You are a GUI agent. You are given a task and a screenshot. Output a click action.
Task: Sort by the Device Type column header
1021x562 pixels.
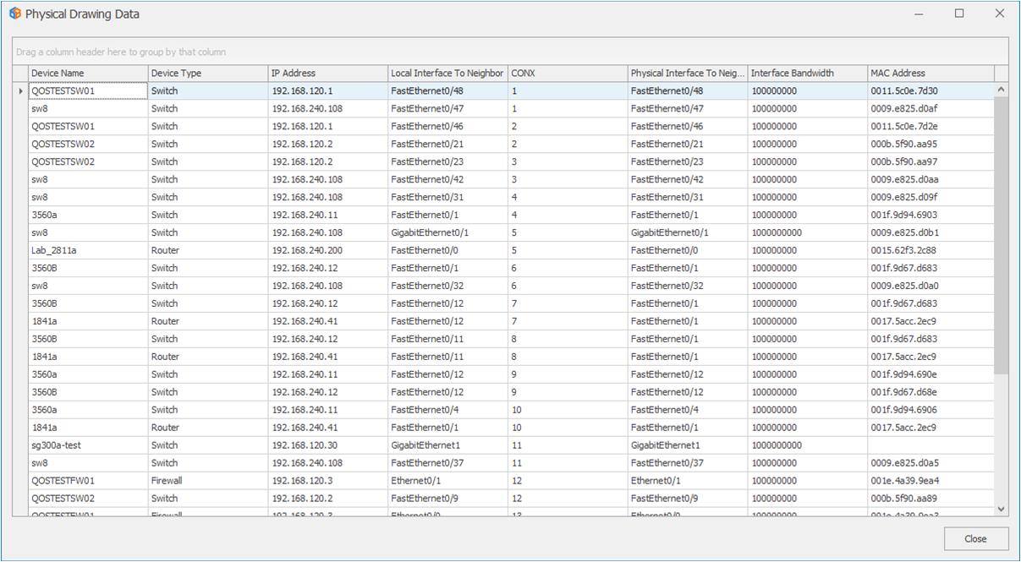(x=209, y=73)
